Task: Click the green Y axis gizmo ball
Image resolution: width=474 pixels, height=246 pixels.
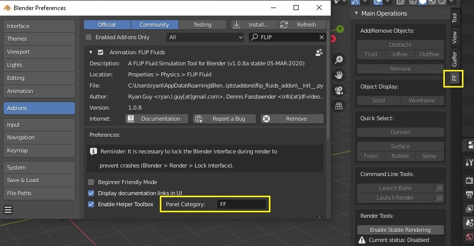Action: (x=340, y=29)
